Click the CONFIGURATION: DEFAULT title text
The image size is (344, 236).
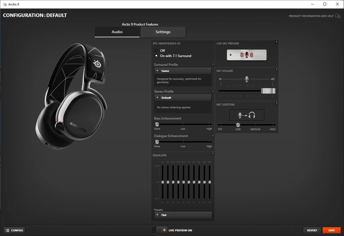coord(35,15)
